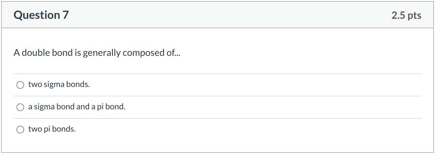Click the "Question 7" heading
Image resolution: width=438 pixels, height=154 pixels.
41,15
